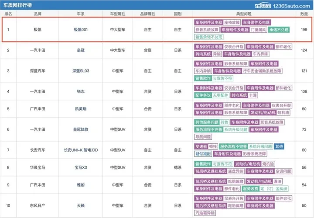The image size is (314, 218).
Task: Click the 卡滞 steering issue tag
Action: 253,95
